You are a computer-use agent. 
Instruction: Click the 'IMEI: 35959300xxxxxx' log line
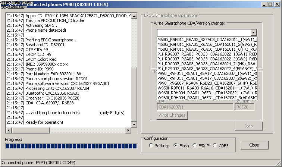click(37, 64)
